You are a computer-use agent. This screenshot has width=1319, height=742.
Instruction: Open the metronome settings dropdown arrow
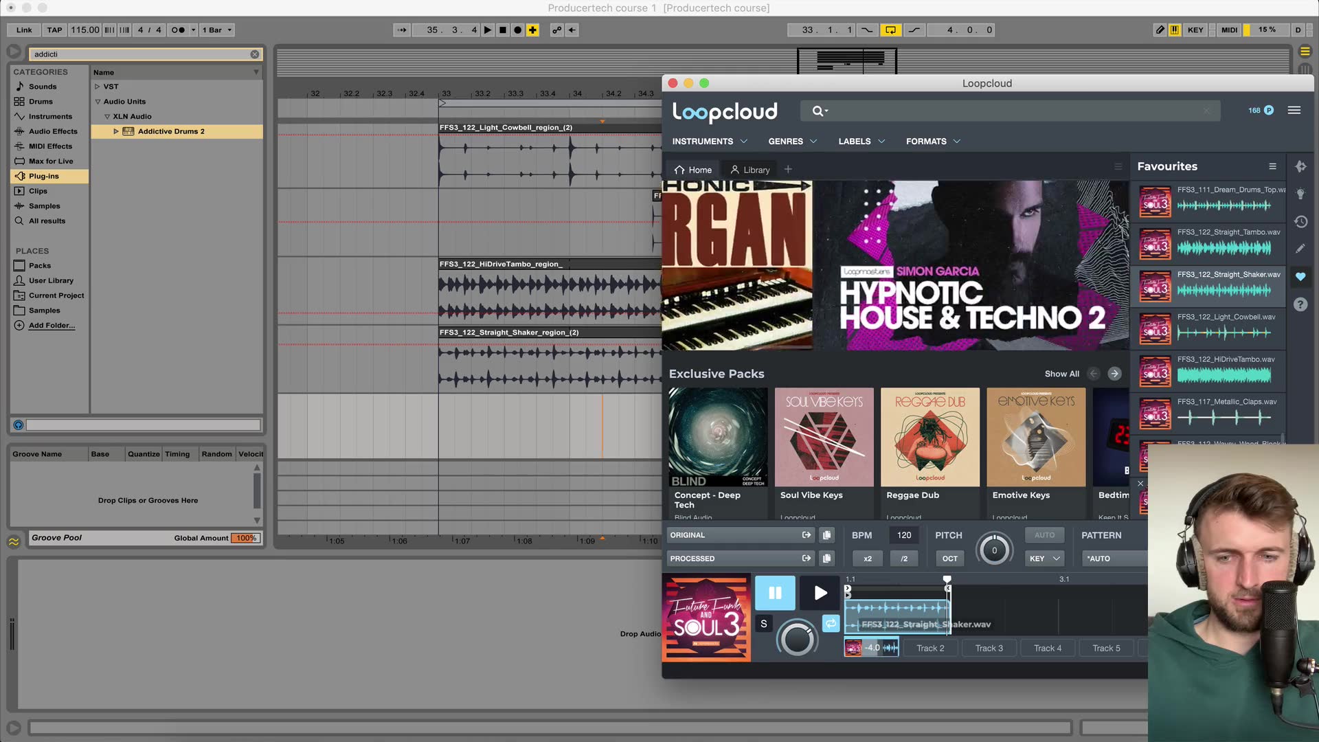[194, 30]
